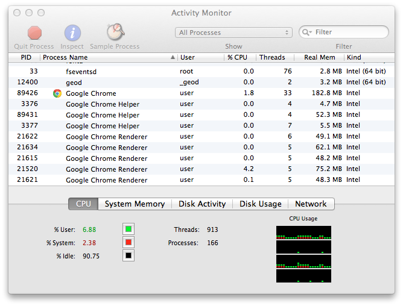The height and width of the screenshot is (306, 403).
Task: Click the 182.8 MB memory value
Action: (326, 93)
